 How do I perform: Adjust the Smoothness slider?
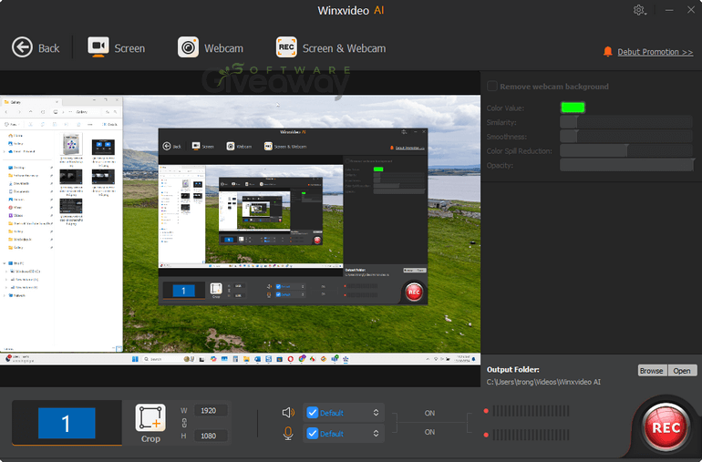pyautogui.click(x=626, y=136)
